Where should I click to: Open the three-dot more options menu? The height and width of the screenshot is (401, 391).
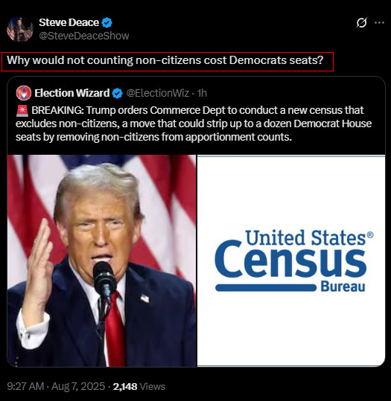coord(379,23)
